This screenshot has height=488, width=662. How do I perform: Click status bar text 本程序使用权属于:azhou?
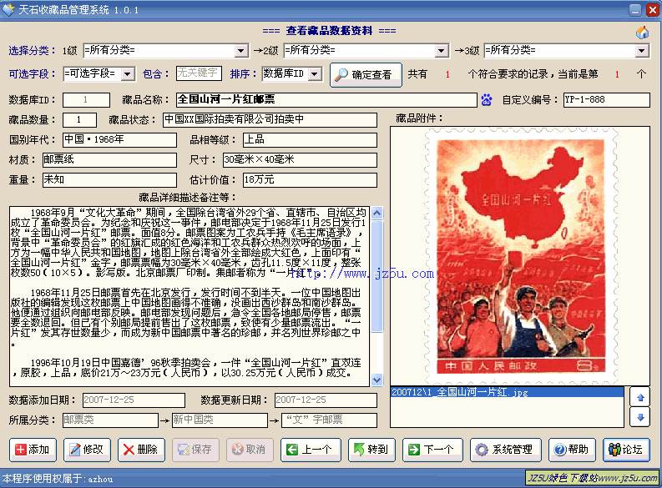tap(58, 479)
